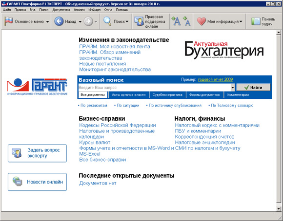Open Налоговые и производственные календари
Viewport: 283px width, 221px height.
117,134
